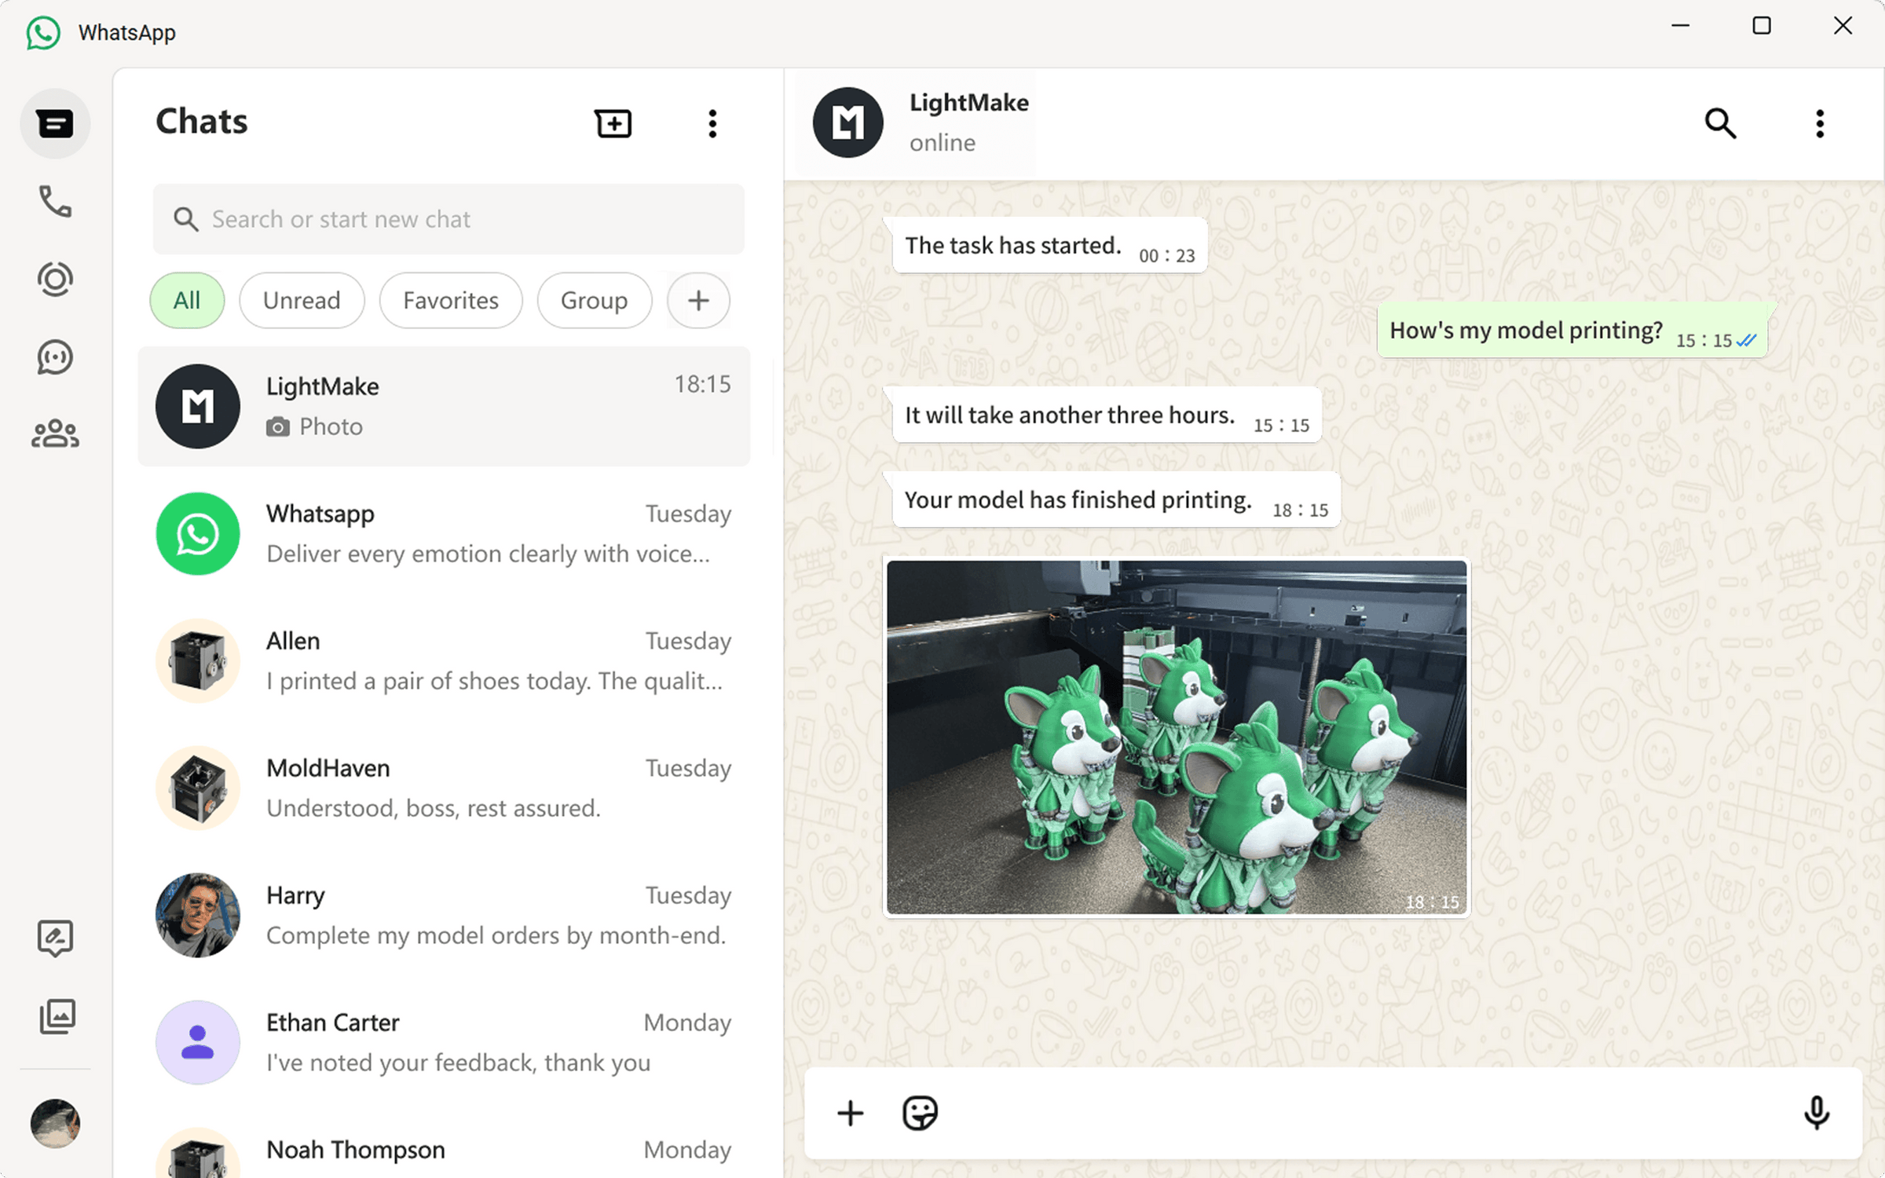This screenshot has width=1885, height=1178.
Task: Open your profile picture in sidebar
Action: 55,1123
